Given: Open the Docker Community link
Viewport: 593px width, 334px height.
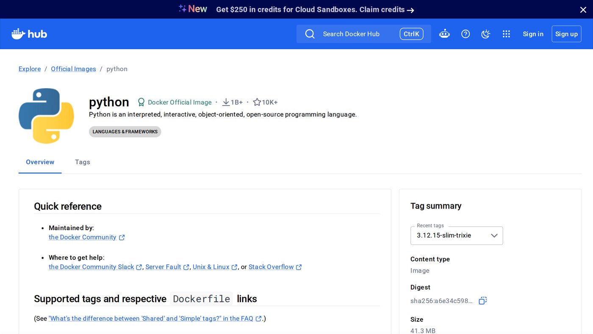Looking at the screenshot, I should [86, 237].
